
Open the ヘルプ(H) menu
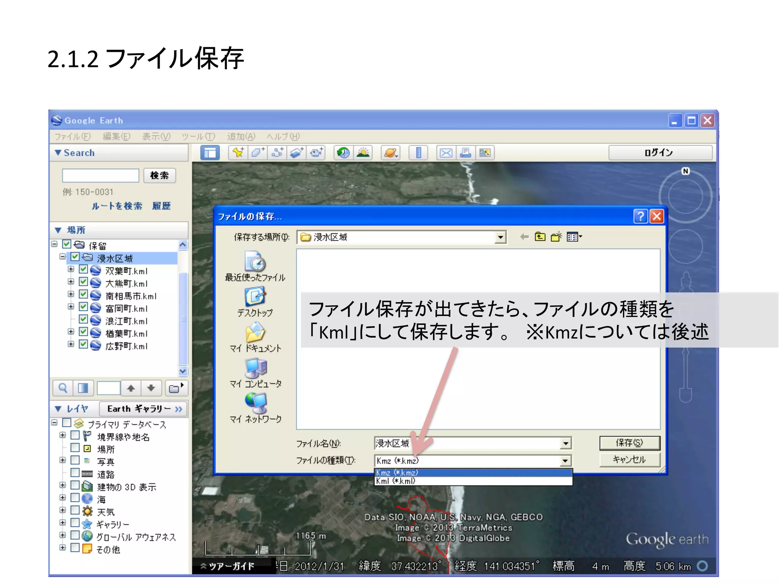click(283, 136)
